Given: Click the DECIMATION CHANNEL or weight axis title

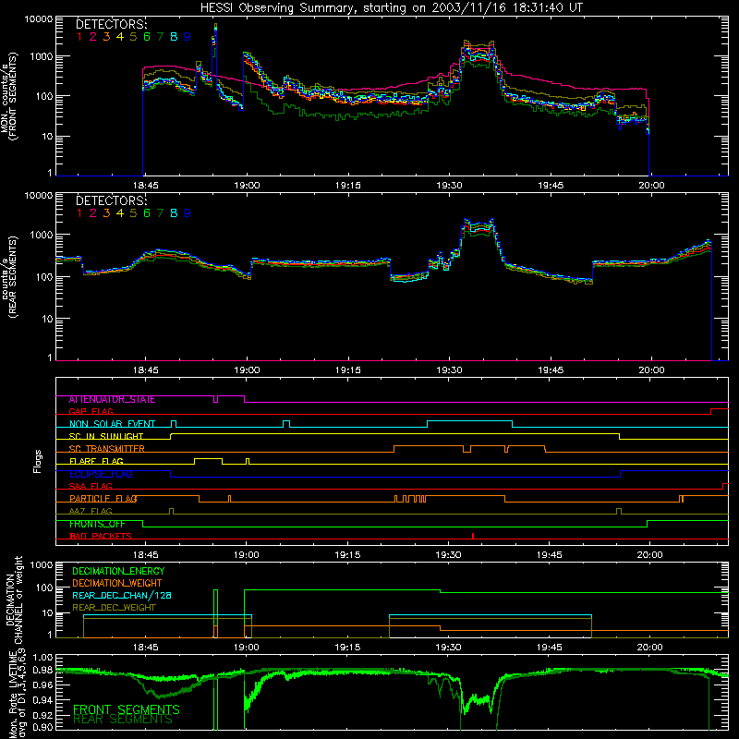Looking at the screenshot, I should coord(14,600).
